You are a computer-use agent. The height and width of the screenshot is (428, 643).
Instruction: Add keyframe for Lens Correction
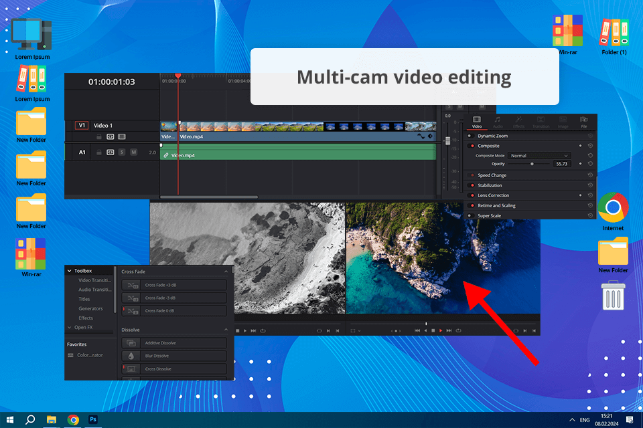pos(580,195)
